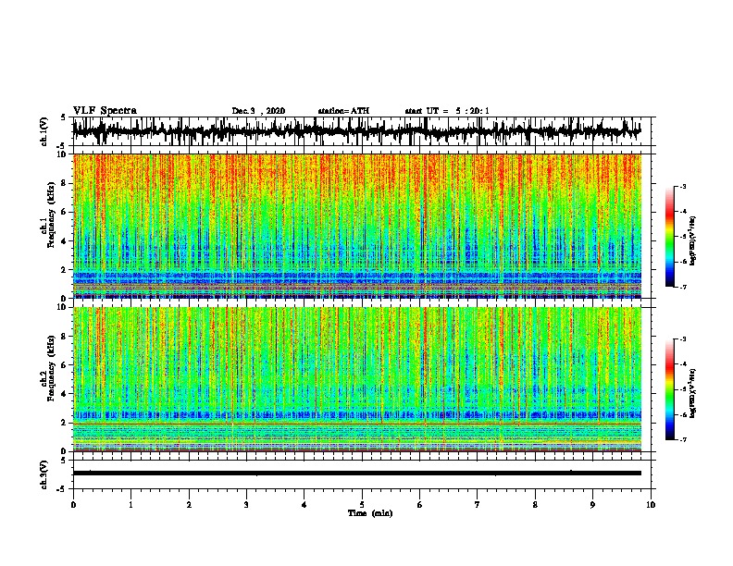The width and height of the screenshot is (733, 566).
Task: Click time axis tick label "8"
Action: coord(535,505)
